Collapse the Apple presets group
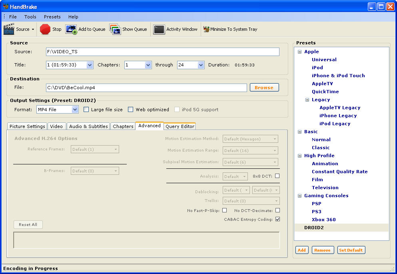Image resolution: width=397 pixels, height=274 pixels. (x=299, y=52)
